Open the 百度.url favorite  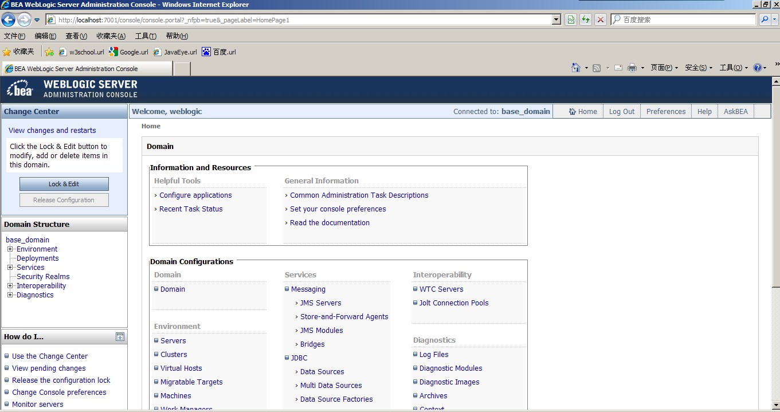click(219, 52)
